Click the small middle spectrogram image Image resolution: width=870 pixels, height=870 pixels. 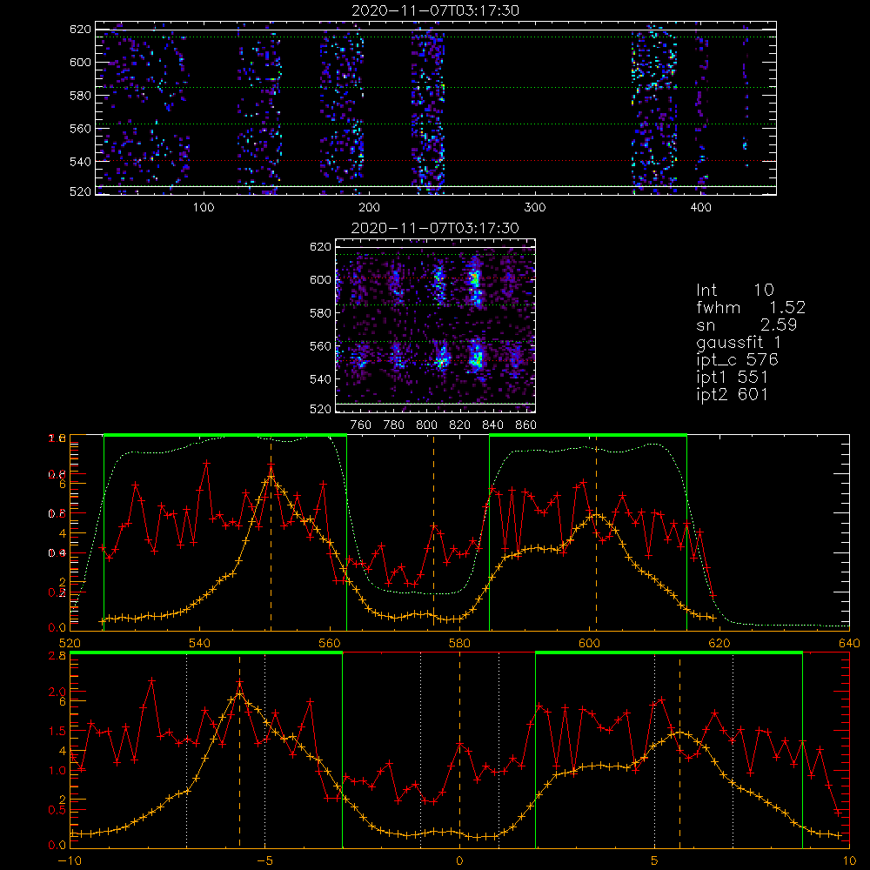[x=436, y=325]
